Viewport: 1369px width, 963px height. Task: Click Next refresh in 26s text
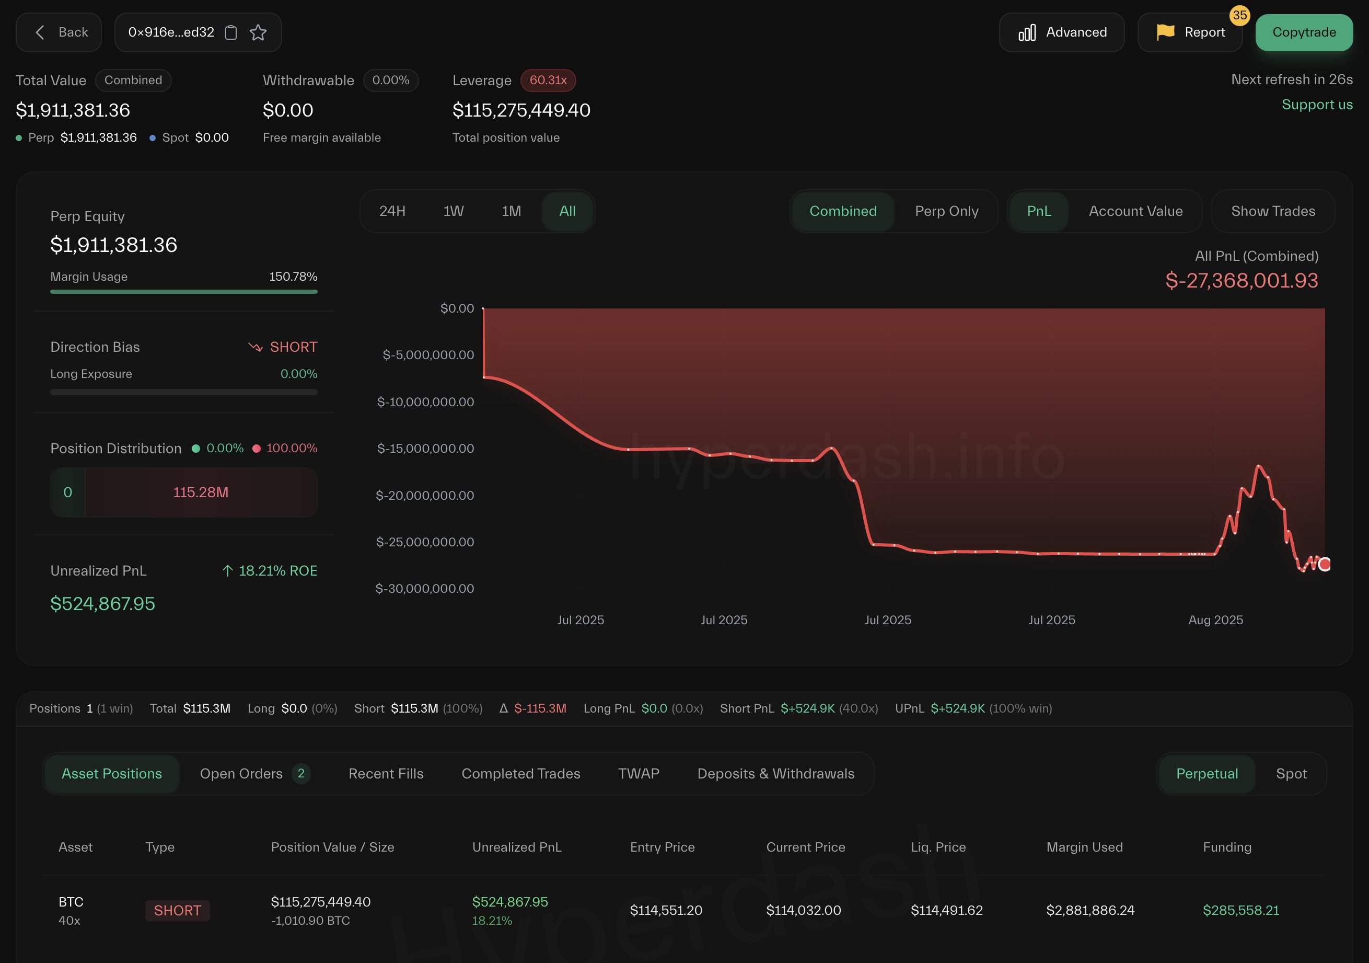[1292, 79]
